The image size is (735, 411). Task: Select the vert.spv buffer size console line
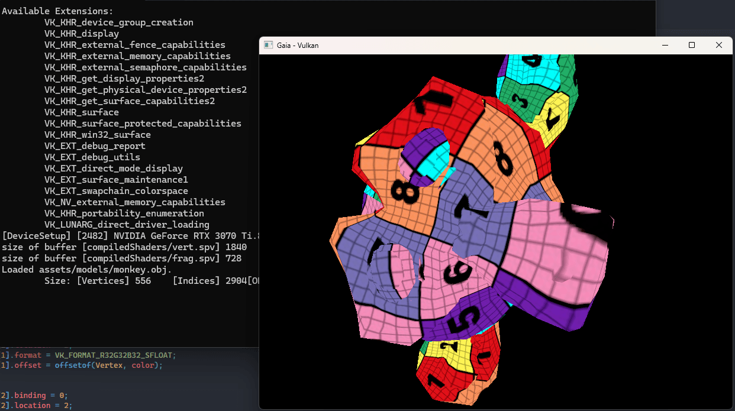pyautogui.click(x=124, y=247)
